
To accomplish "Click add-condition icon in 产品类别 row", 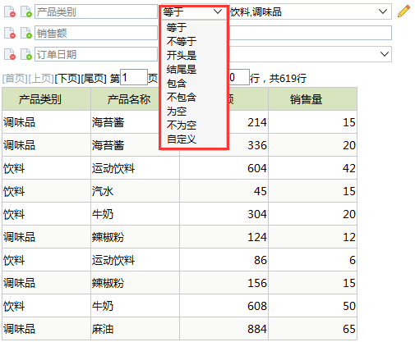I will [x=26, y=11].
